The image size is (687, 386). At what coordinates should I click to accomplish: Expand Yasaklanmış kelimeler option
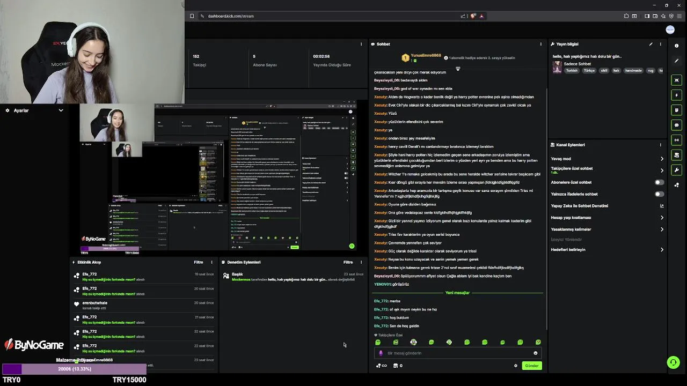pyautogui.click(x=662, y=229)
